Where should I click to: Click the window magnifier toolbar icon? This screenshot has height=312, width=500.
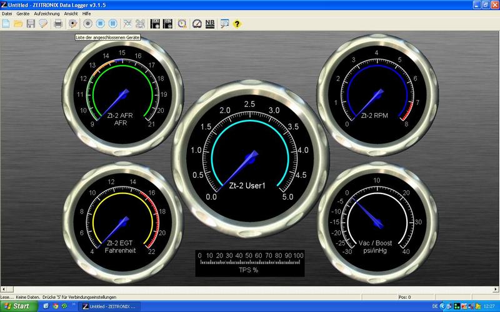point(224,24)
